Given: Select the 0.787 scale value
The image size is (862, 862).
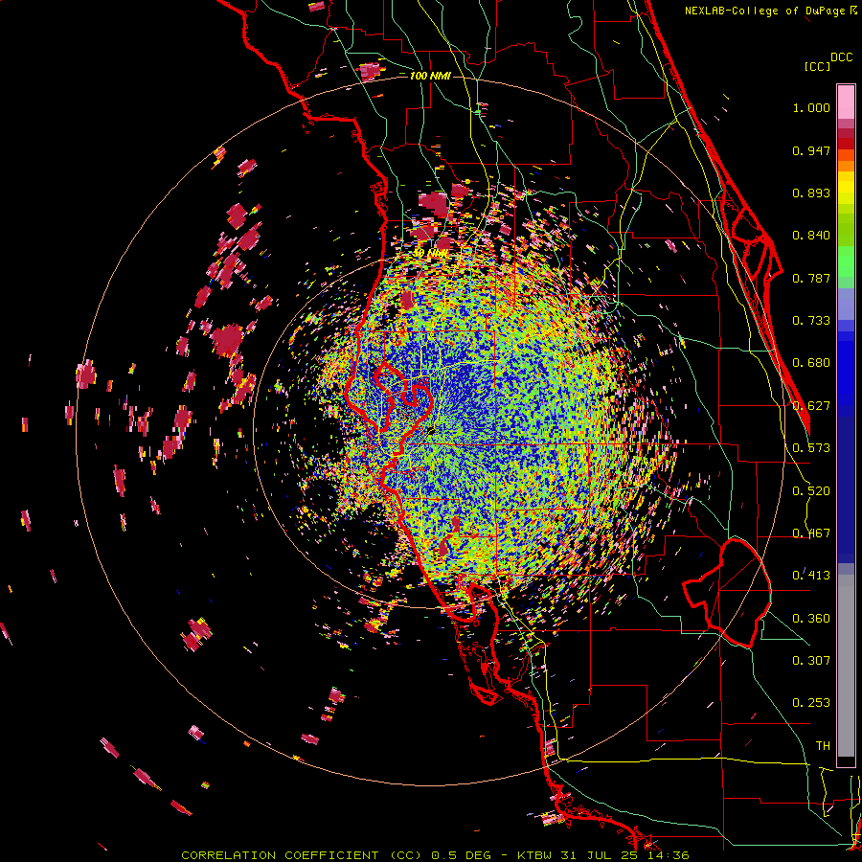Looking at the screenshot, I should point(811,278).
